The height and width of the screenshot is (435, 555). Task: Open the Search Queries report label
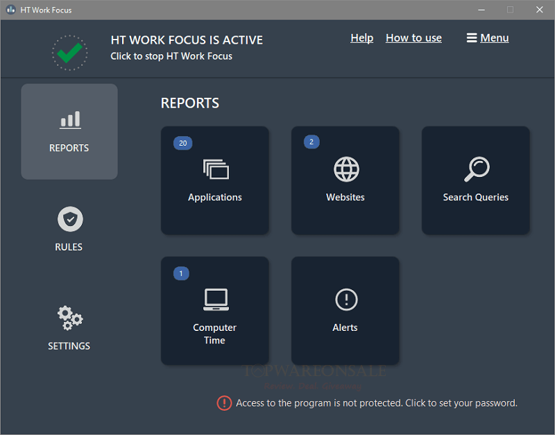point(476,197)
